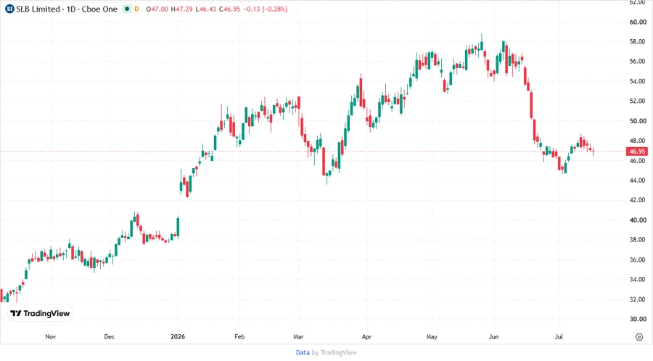Screen dimensions: 653x361
Task: Click the Jun label on time axis
Action: (493, 336)
